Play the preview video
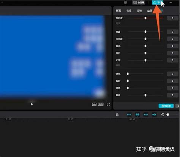 32,104
